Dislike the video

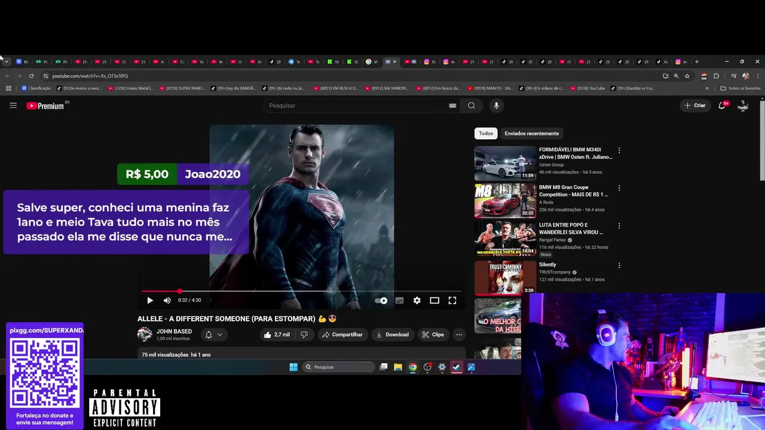[304, 334]
